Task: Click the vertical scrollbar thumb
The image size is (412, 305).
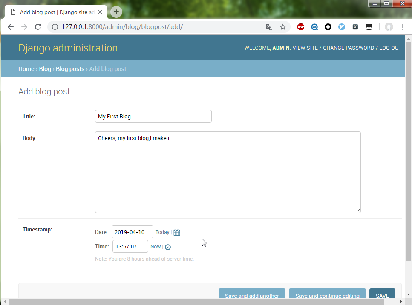Action: (x=408, y=151)
